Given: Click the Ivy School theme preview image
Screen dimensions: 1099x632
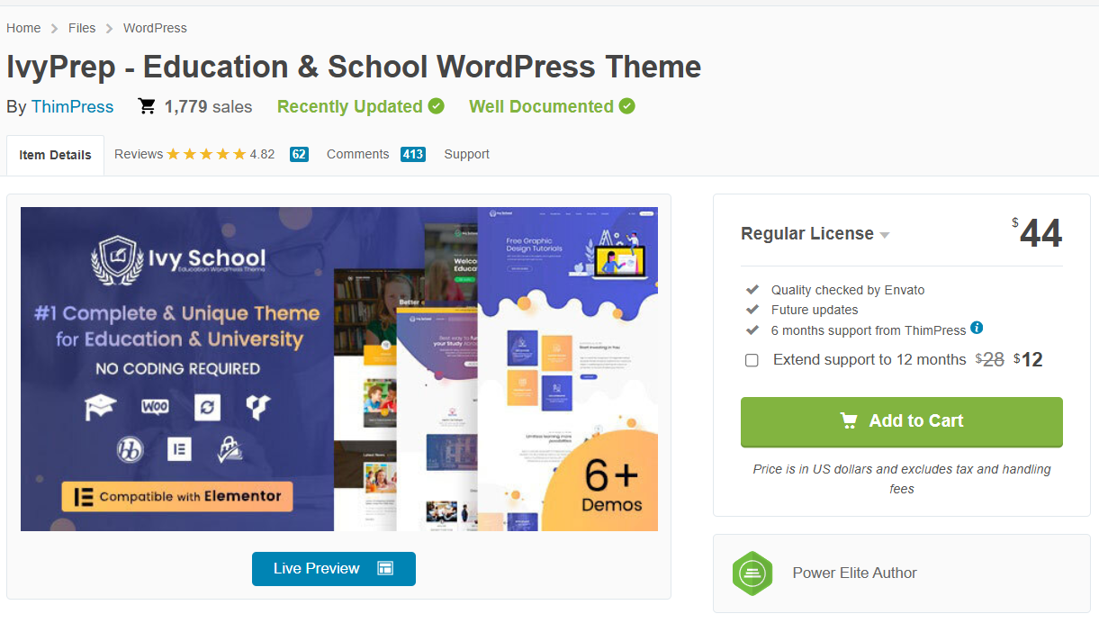Looking at the screenshot, I should [x=338, y=369].
